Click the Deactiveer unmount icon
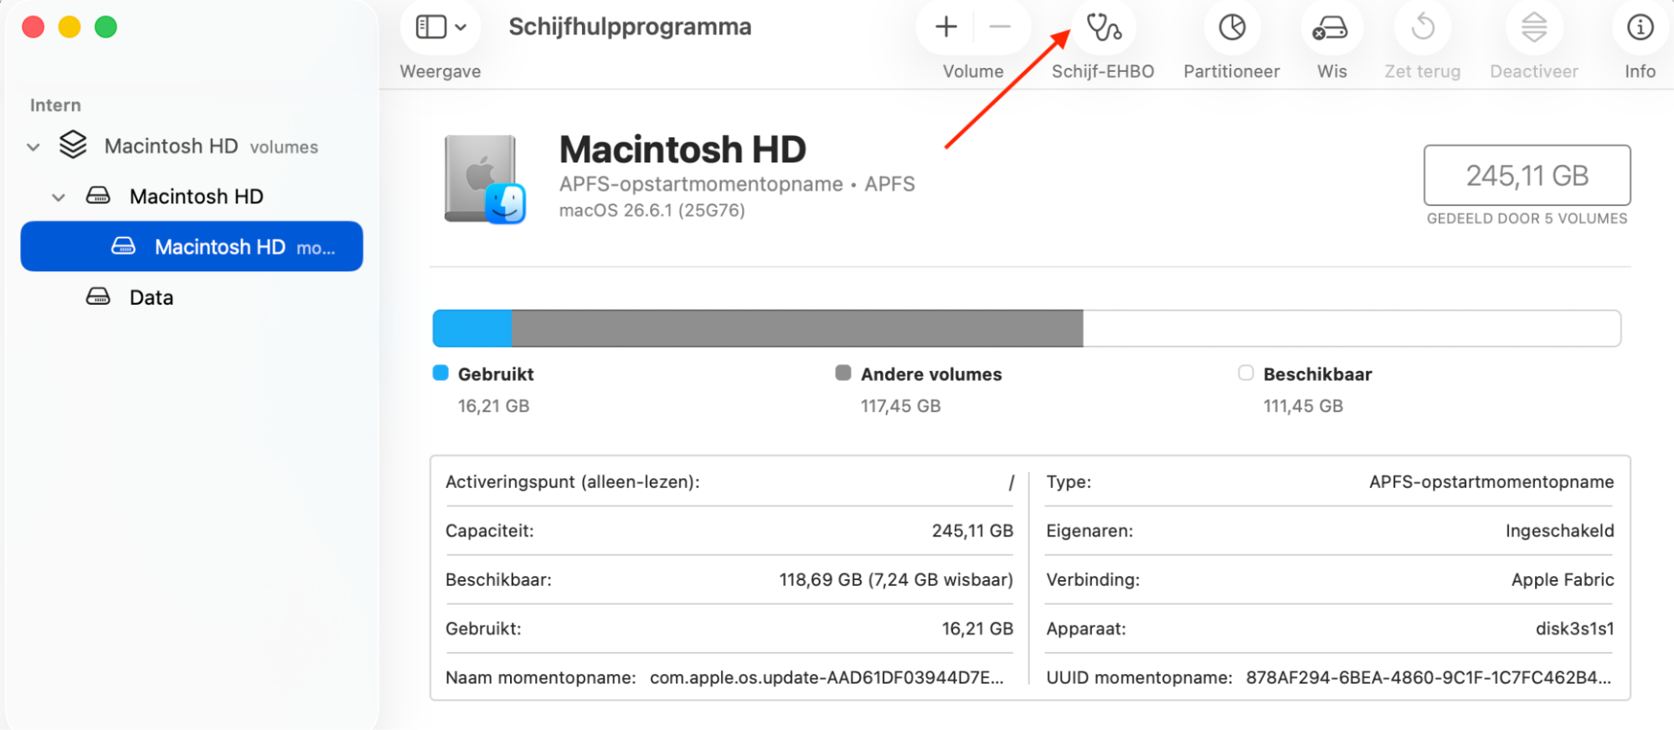Image resolution: width=1674 pixels, height=730 pixels. point(1534,28)
